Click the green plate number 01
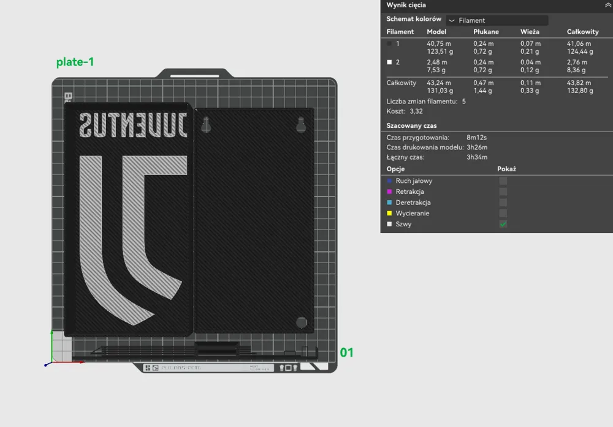Screen dimensions: 613x427 [x=346, y=352]
